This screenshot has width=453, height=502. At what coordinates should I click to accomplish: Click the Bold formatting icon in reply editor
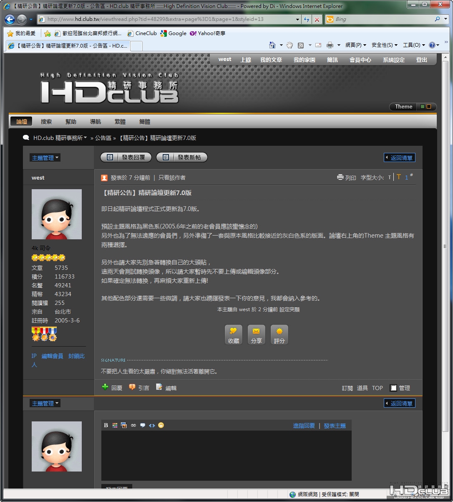[106, 425]
